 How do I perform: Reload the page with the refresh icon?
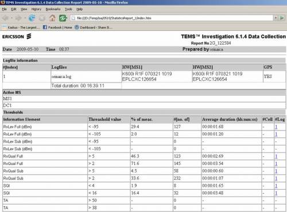(x=32, y=18)
